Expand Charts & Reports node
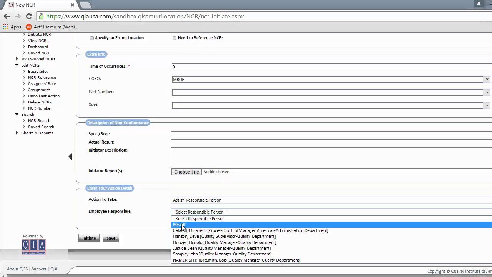Screen dimensions: 492x277 coord(17,133)
